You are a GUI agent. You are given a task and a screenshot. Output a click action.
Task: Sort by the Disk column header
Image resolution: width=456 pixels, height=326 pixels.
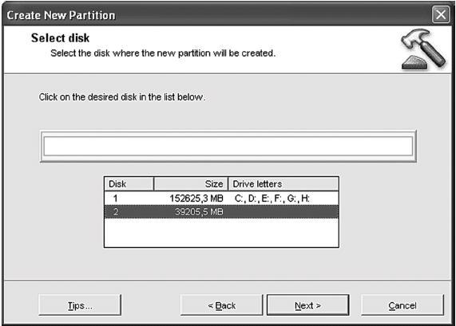tap(129, 184)
